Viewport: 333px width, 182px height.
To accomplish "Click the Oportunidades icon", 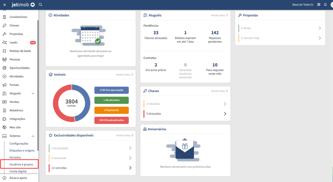I will [4, 68].
